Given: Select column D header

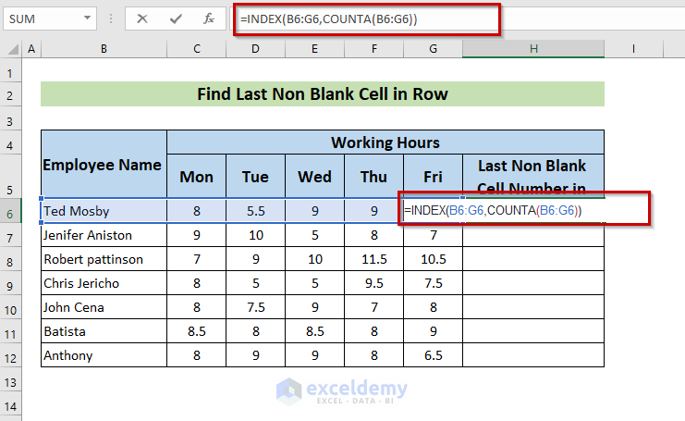Looking at the screenshot, I should [255, 49].
